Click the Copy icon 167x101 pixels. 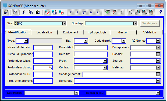(31, 12)
